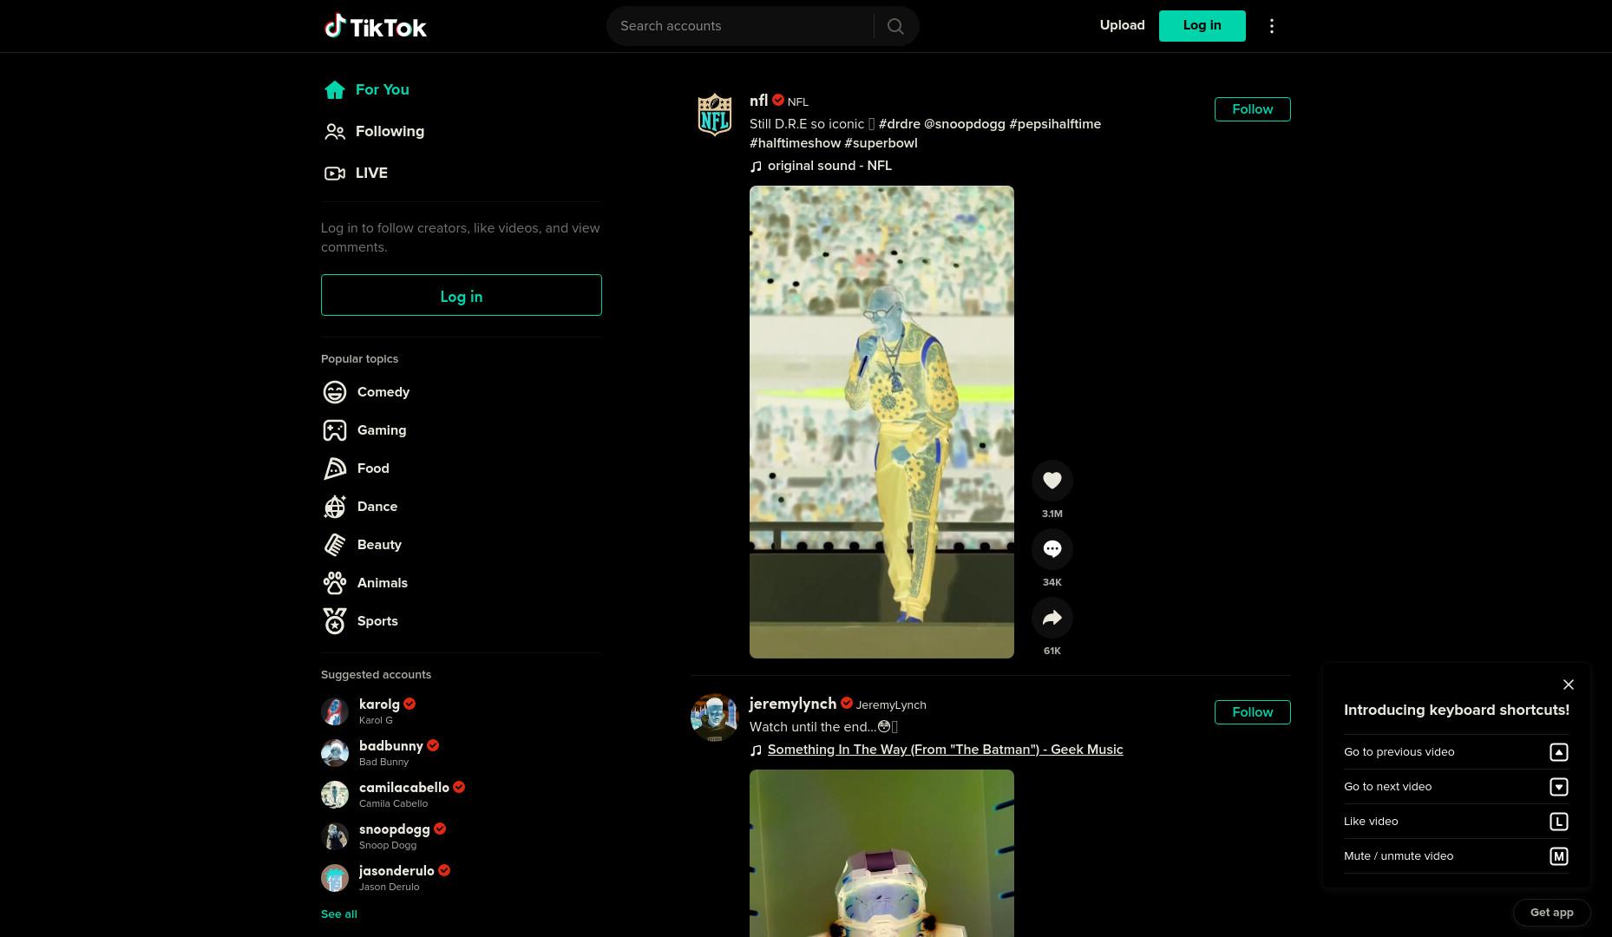This screenshot has height=937, width=1612.
Task: Click the L key icon for Like video
Action: [x=1559, y=822]
